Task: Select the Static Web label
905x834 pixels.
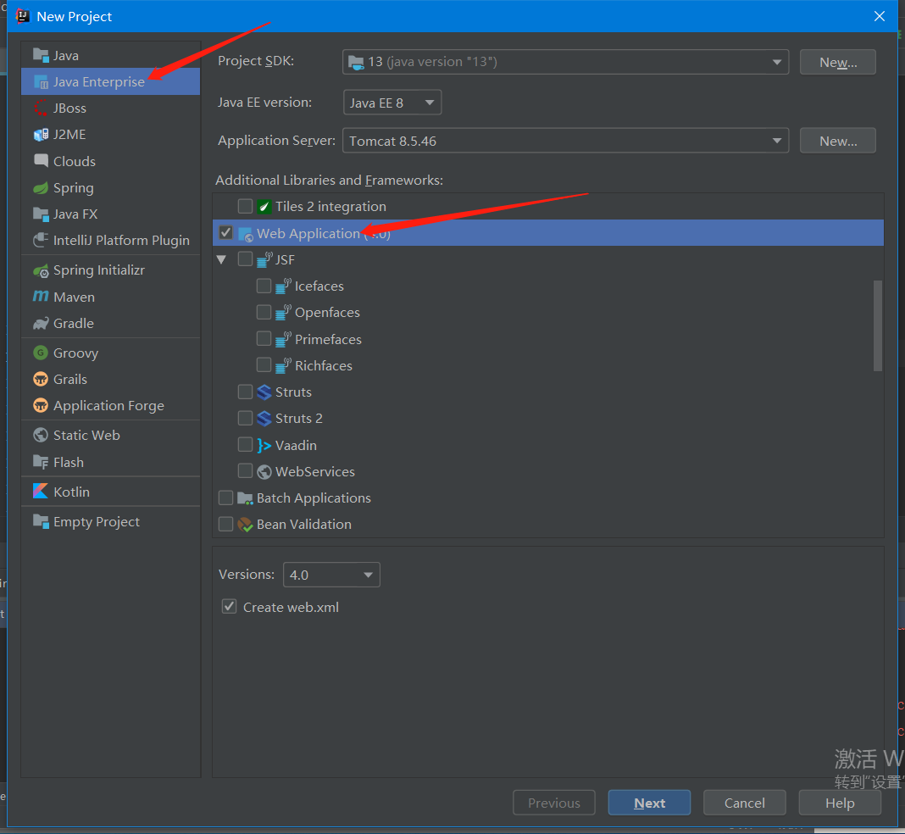Action: coord(86,435)
